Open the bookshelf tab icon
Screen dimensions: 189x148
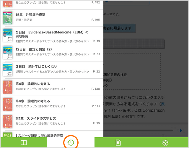click(x=24, y=143)
